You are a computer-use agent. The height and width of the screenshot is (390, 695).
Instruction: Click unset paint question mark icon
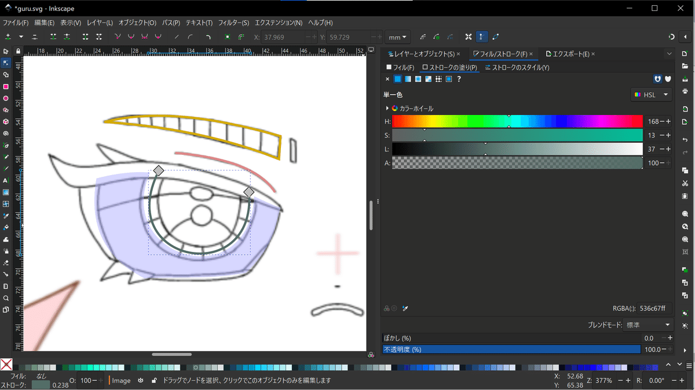(459, 79)
